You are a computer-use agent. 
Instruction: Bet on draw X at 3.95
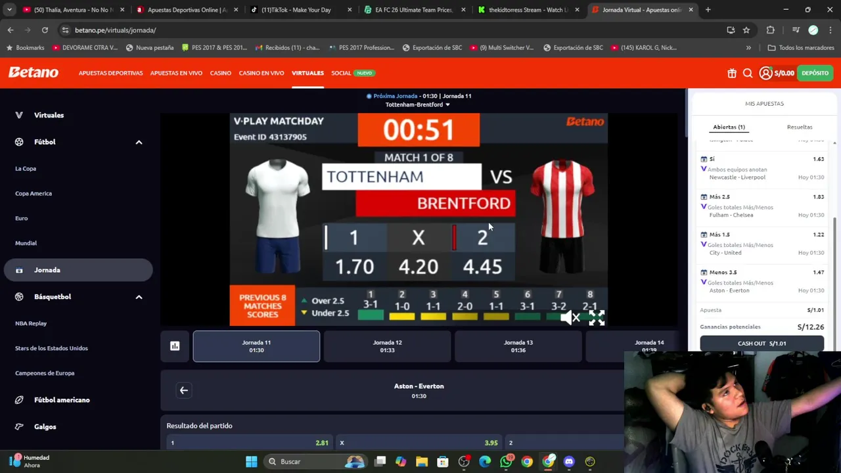coord(419,443)
